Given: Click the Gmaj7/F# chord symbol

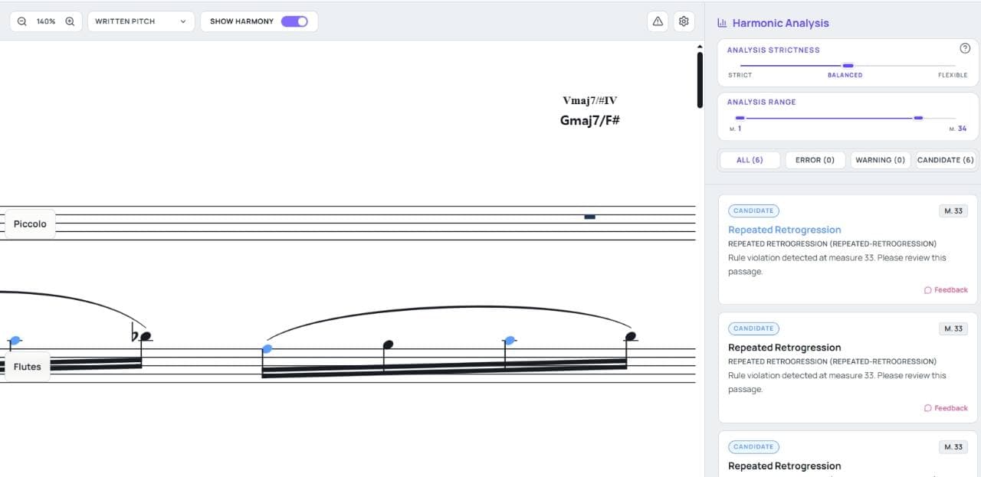Looking at the screenshot, I should [x=589, y=120].
